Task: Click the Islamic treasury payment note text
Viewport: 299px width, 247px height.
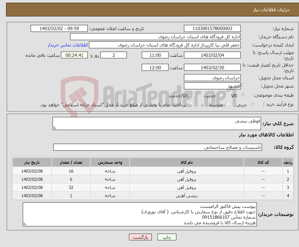Action: [113, 105]
